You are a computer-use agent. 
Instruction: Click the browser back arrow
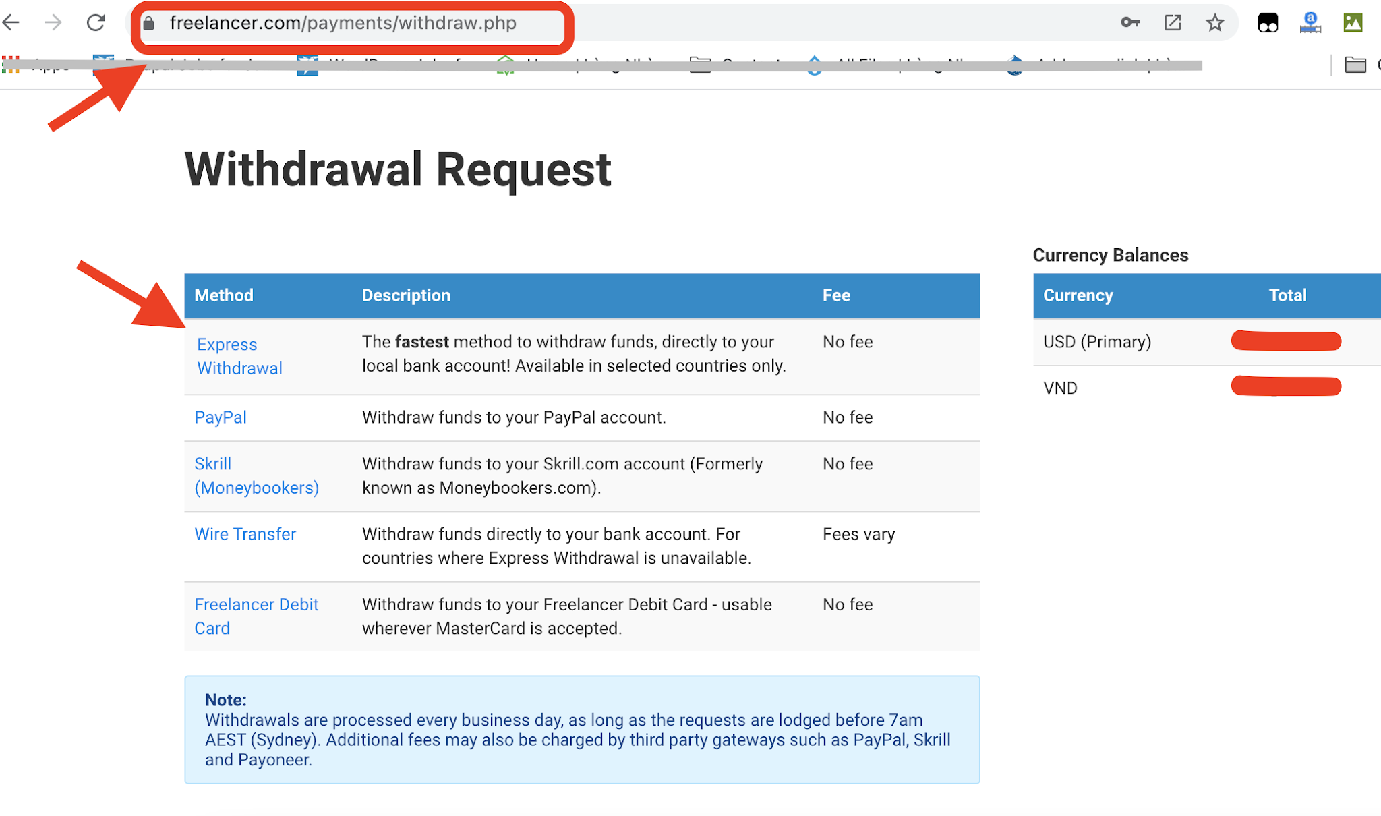[11, 23]
